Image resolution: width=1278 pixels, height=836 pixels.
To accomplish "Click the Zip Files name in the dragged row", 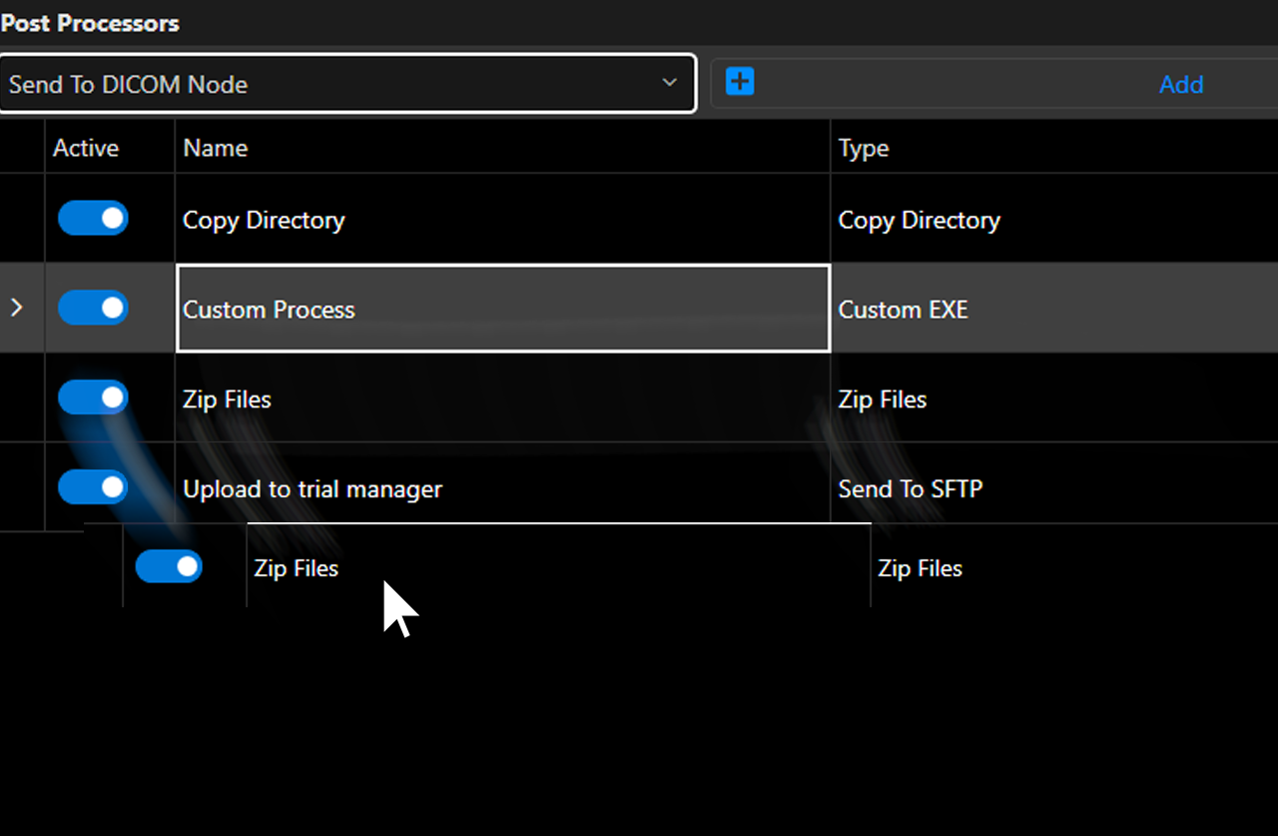I will click(297, 568).
